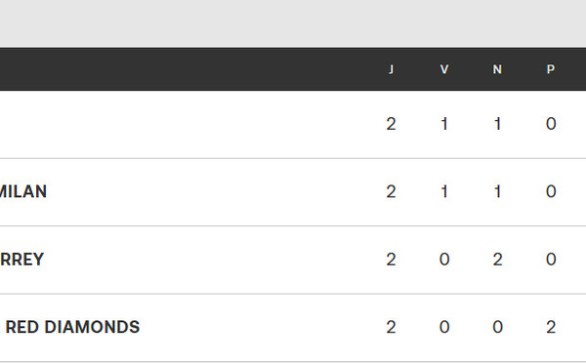This screenshot has width=586, height=363.
Task: Select Milan's losses value in P column
Action: pos(551,191)
